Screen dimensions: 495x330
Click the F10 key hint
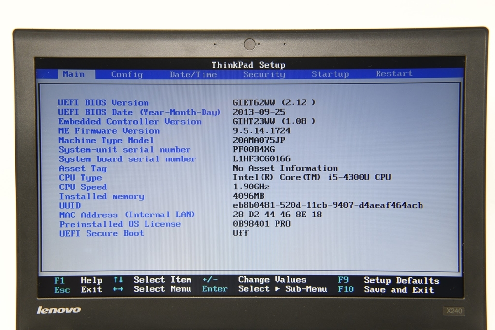pos(346,289)
